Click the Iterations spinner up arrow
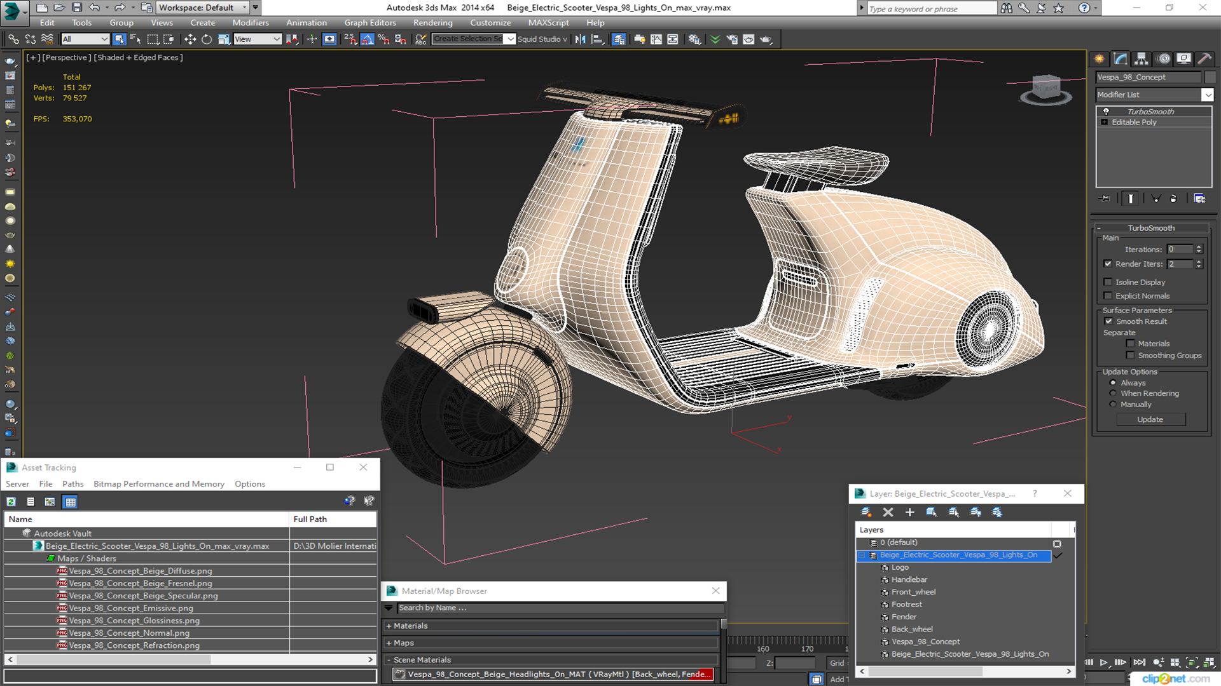The width and height of the screenshot is (1221, 686). (x=1199, y=247)
